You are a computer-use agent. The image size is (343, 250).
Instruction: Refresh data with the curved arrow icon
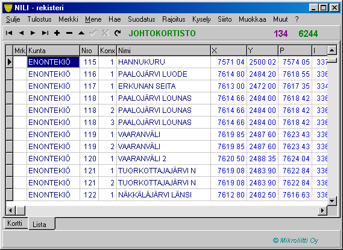[118, 33]
